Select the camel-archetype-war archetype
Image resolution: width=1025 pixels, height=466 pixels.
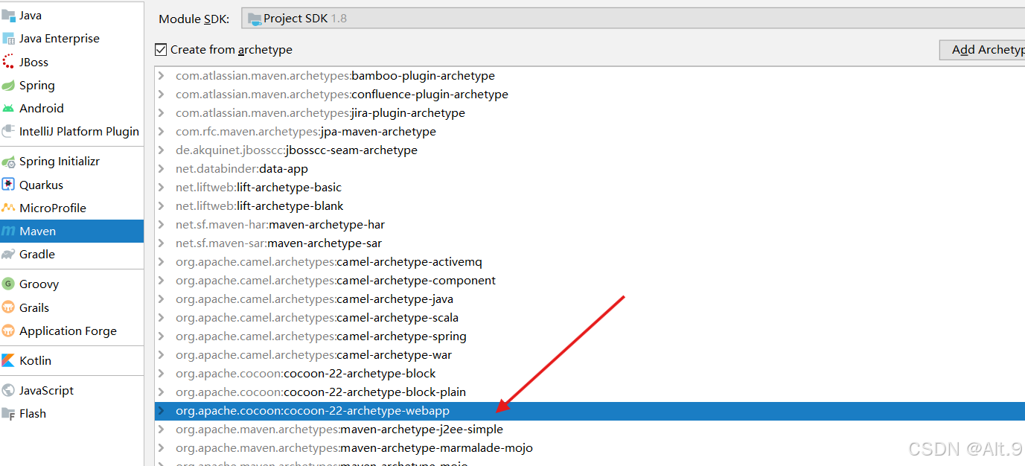[590, 355]
